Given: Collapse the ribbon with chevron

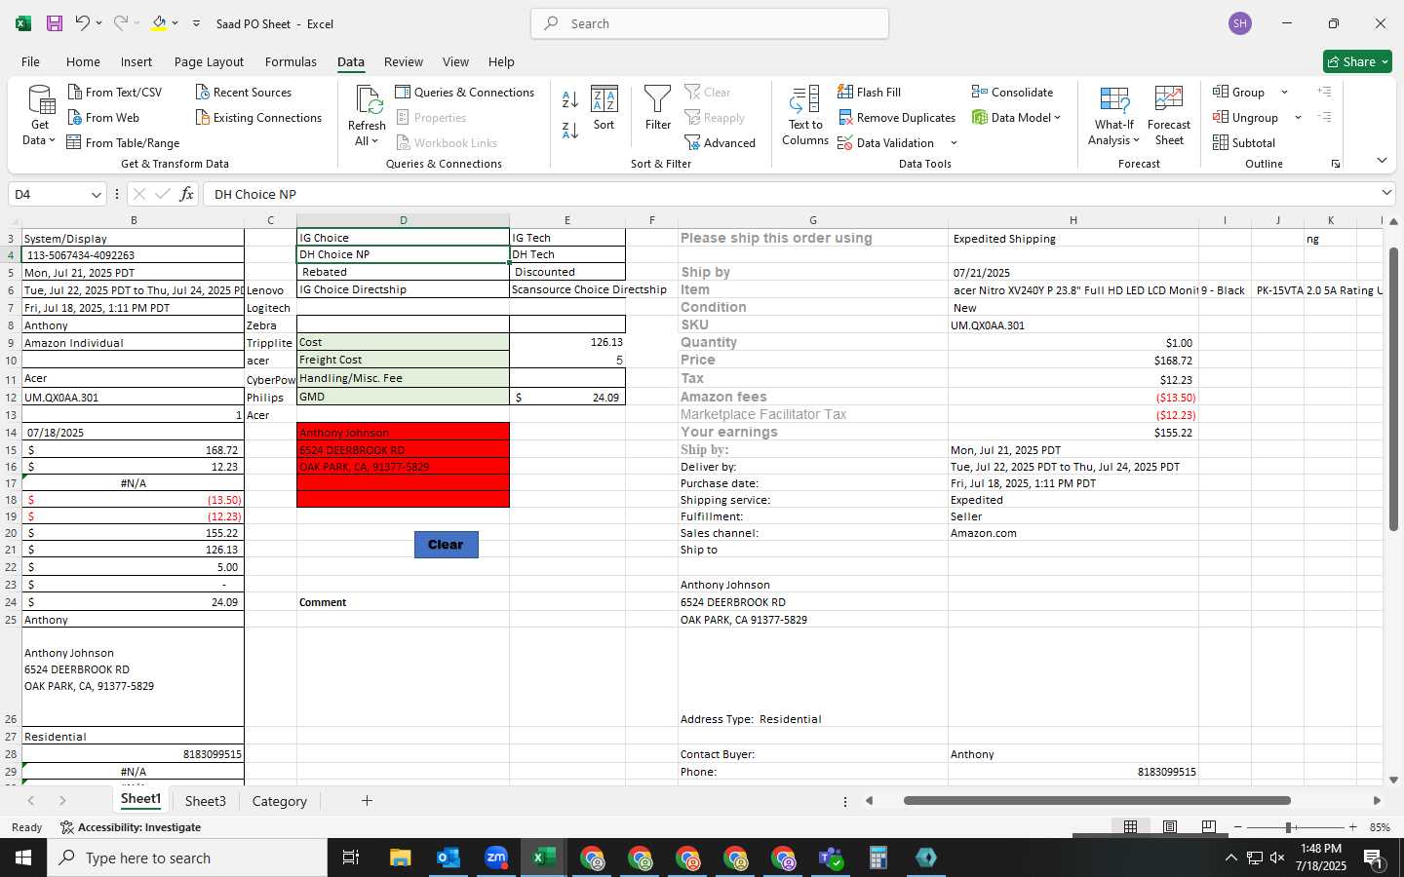Looking at the screenshot, I should tap(1382, 160).
